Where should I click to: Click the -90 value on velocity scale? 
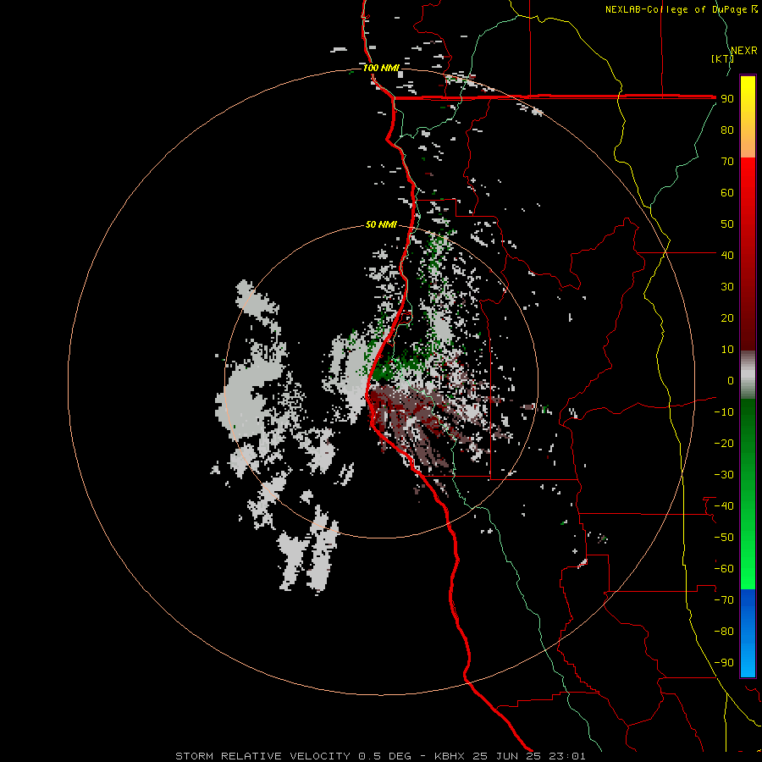click(x=724, y=663)
